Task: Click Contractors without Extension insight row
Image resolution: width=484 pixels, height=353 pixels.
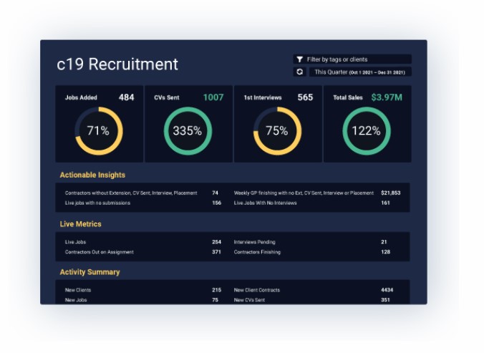Action: tap(131, 193)
